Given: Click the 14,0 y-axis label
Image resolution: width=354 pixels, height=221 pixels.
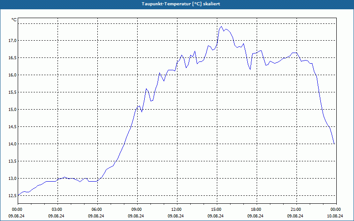Looking at the screenshot, I should (13, 144).
